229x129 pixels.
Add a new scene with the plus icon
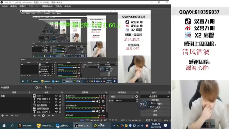(x=3, y=116)
